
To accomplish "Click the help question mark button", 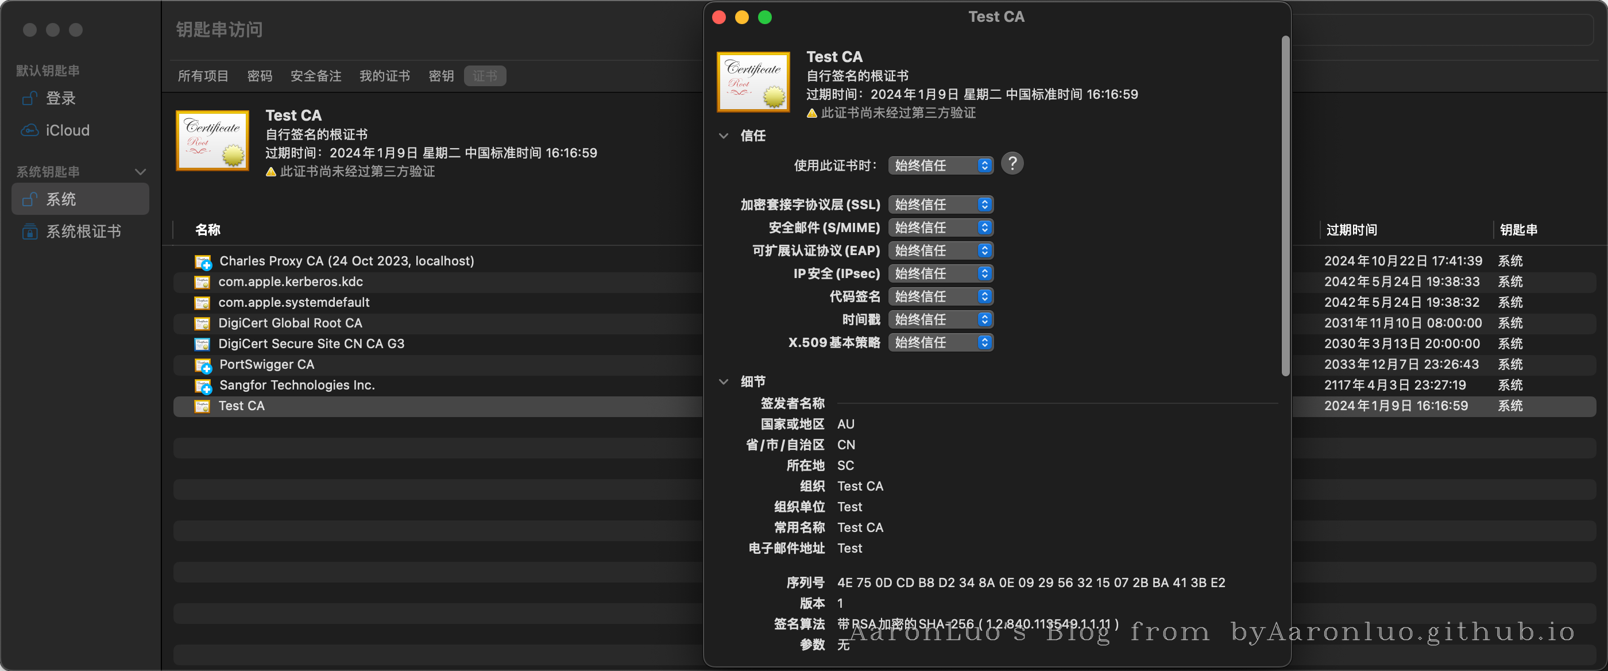I will tap(1012, 164).
